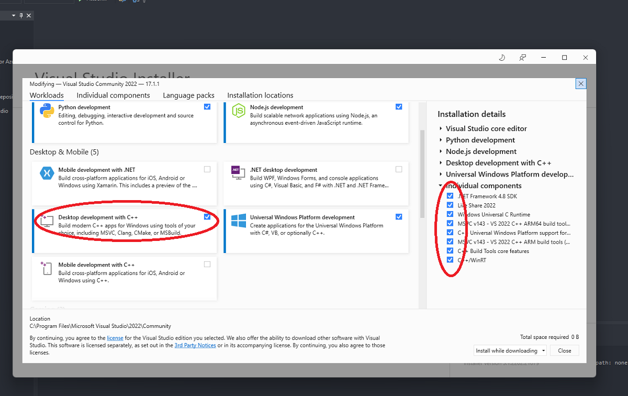Image resolution: width=628 pixels, height=396 pixels.
Task: Click the Close button
Action: pyautogui.click(x=565, y=350)
